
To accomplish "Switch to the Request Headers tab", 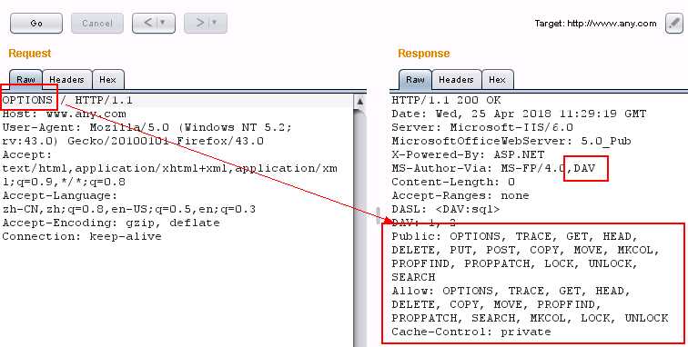I will (x=66, y=80).
